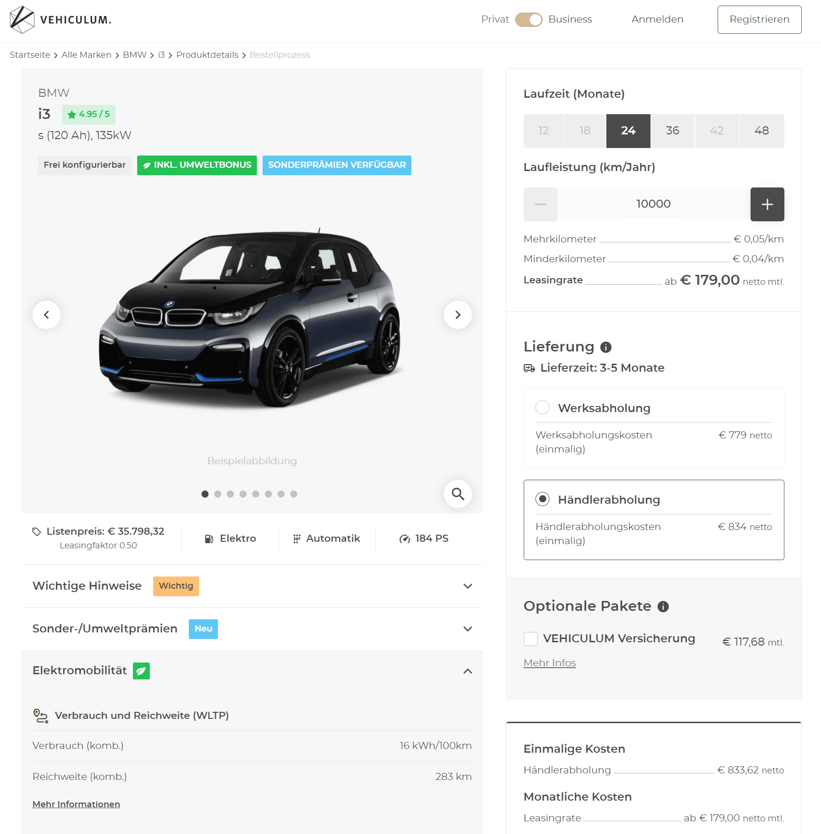Viewport: 821px width, 834px height.
Task: Enable the VEHICULUM Versicherung checkbox
Action: 531,639
